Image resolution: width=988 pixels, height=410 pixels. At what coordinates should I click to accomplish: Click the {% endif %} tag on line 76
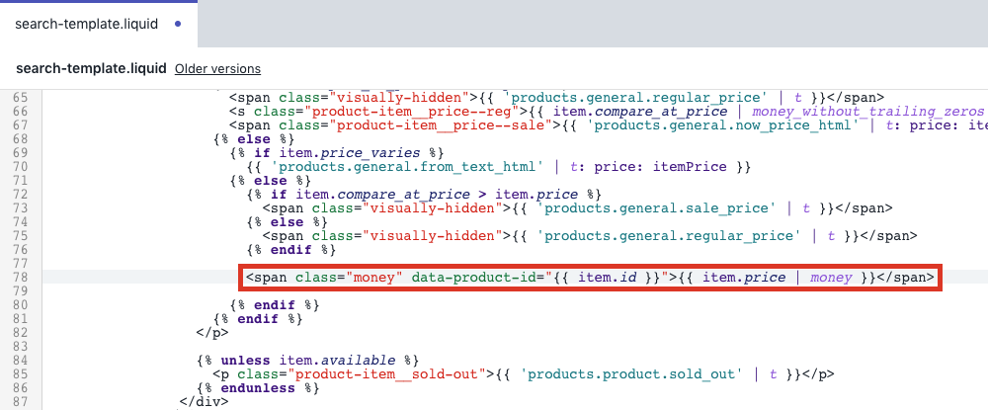pyautogui.click(x=291, y=249)
